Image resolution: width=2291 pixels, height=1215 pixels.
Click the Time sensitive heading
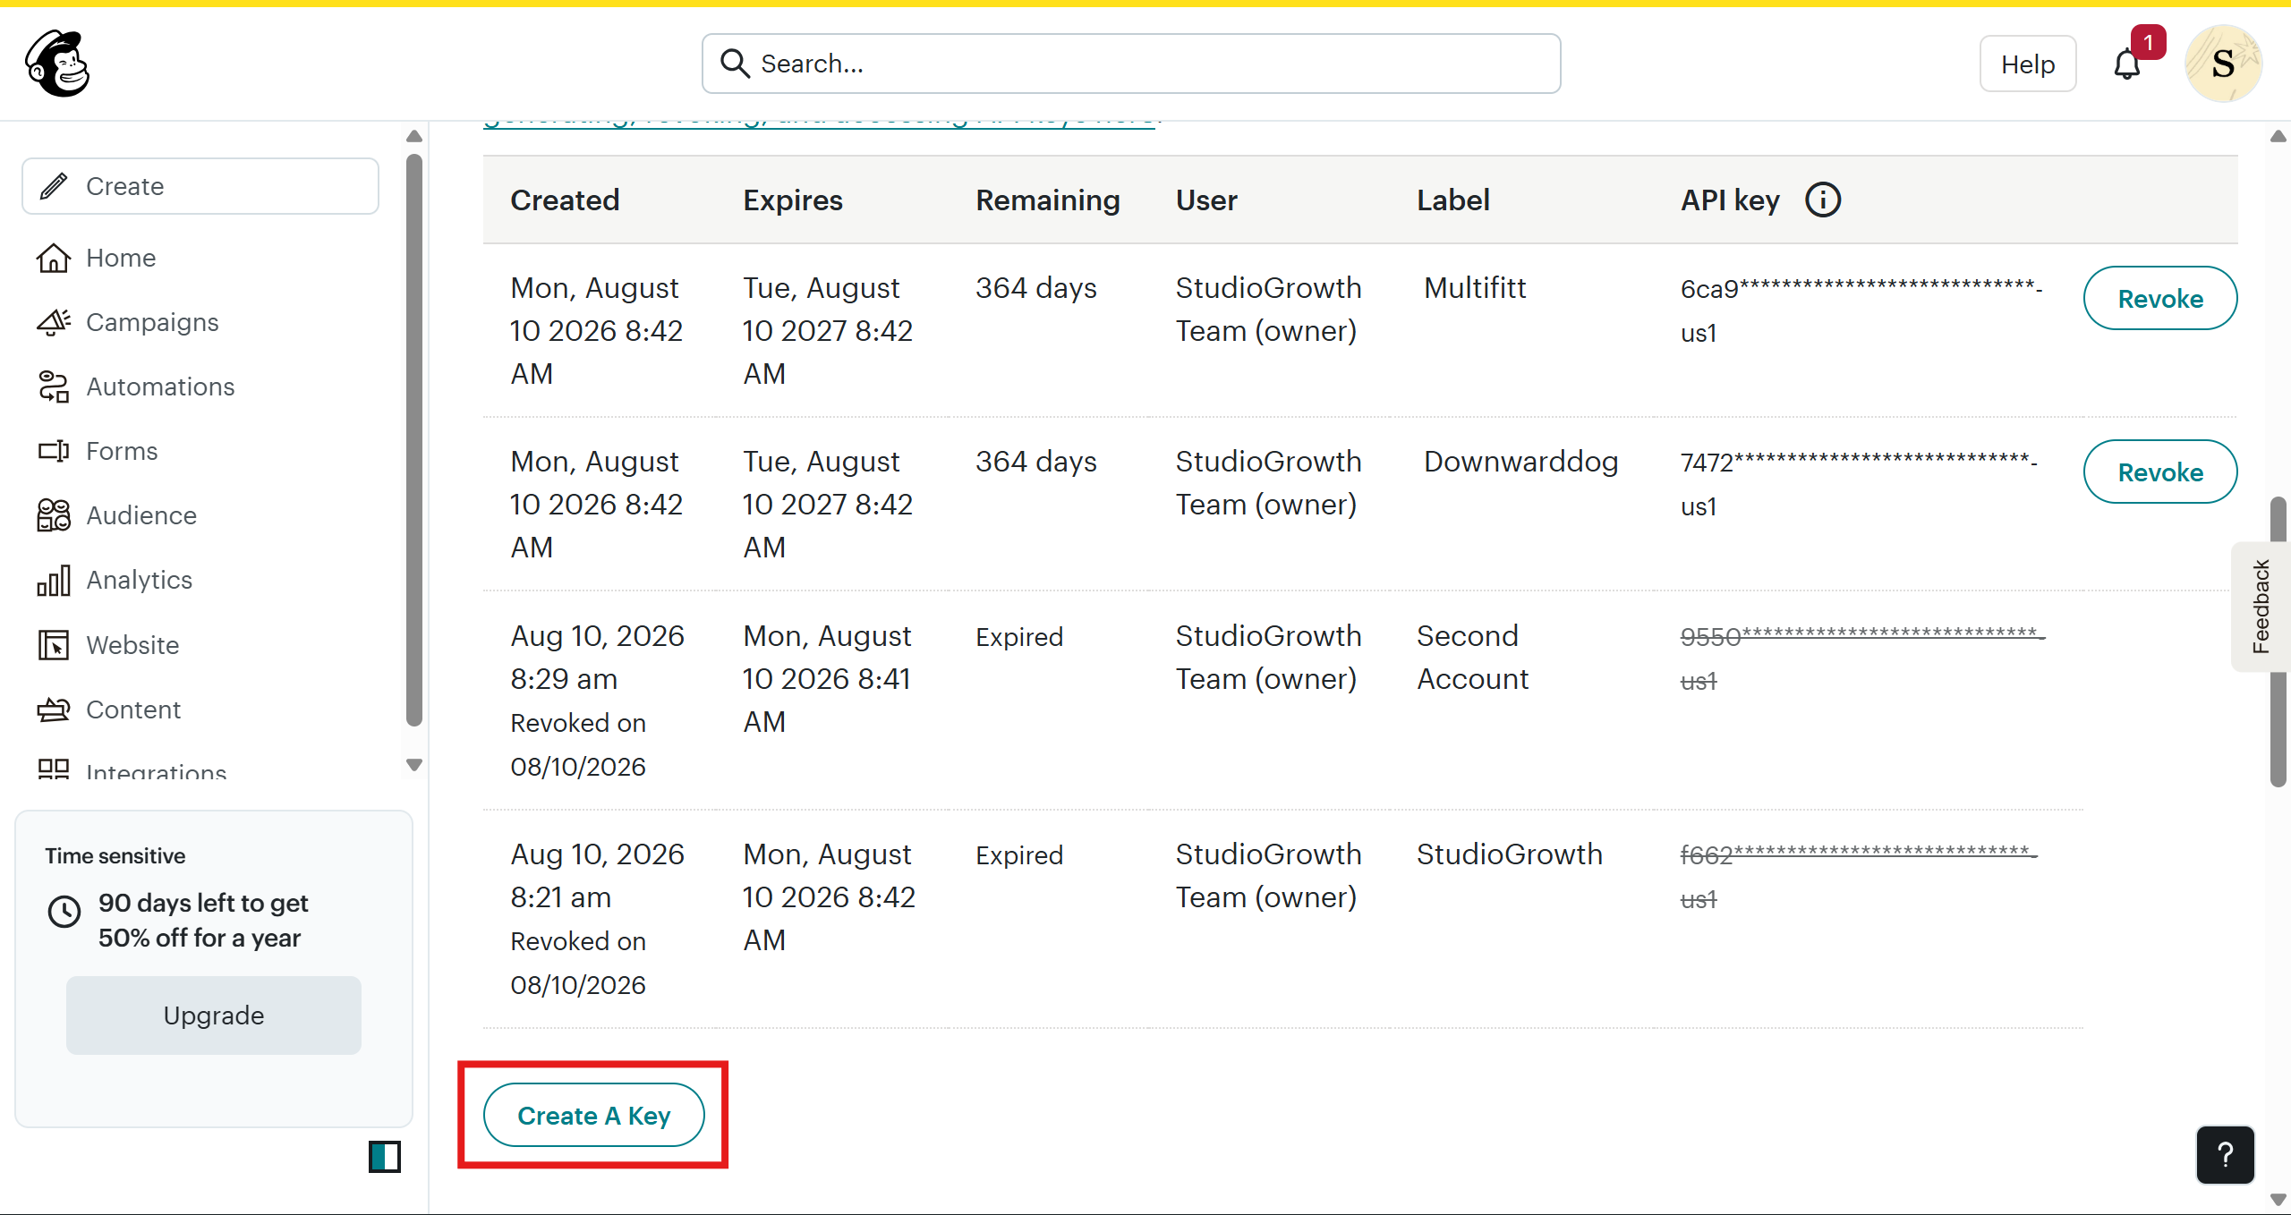pos(115,856)
